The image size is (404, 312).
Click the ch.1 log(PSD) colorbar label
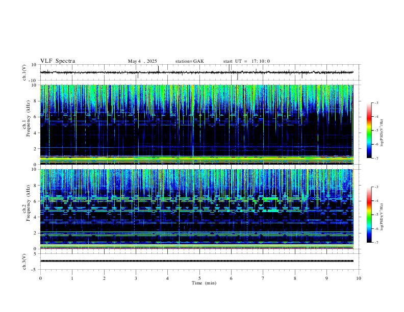click(x=382, y=133)
